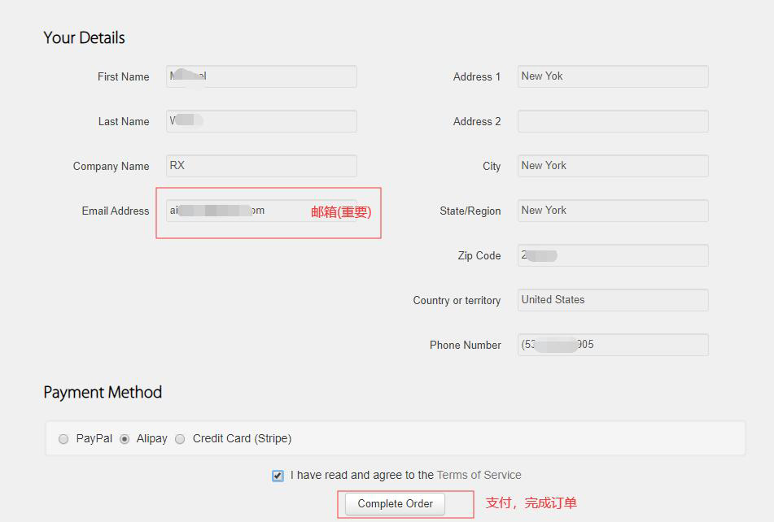Click the empty Address 2 field
The height and width of the screenshot is (522, 774).
click(x=613, y=121)
